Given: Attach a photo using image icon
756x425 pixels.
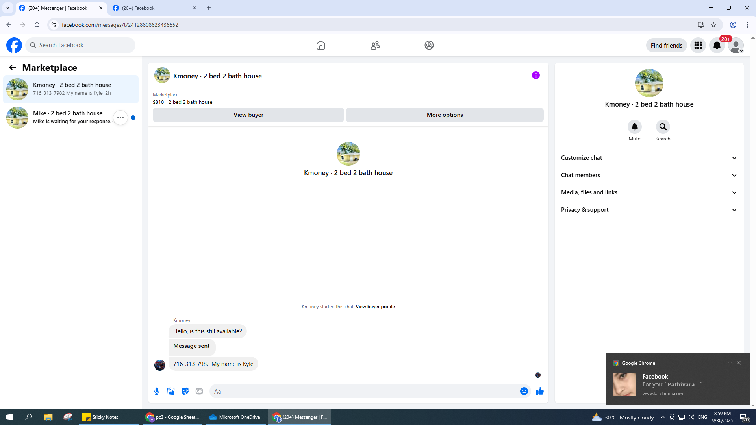Looking at the screenshot, I should point(171,391).
